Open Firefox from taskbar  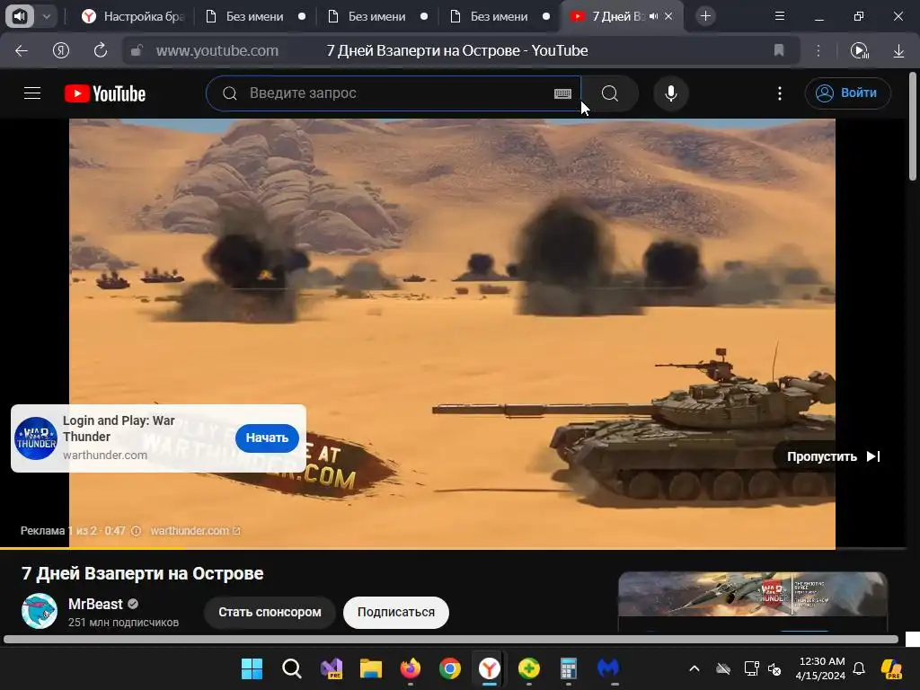coord(410,668)
